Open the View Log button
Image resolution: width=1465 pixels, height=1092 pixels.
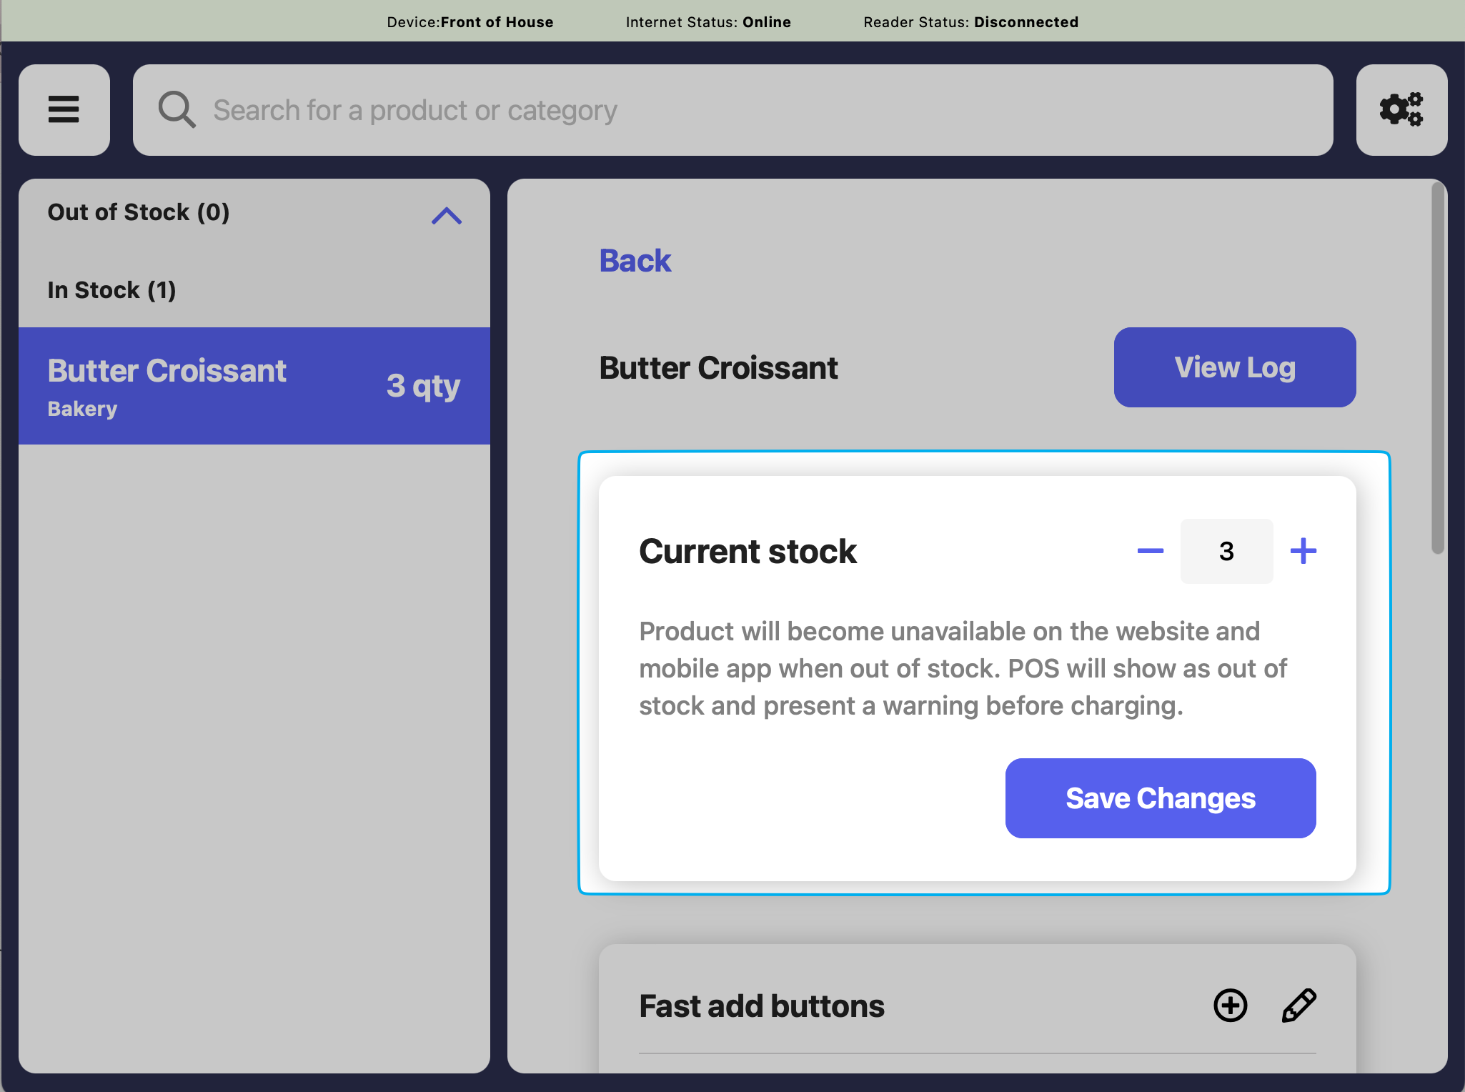click(x=1234, y=367)
